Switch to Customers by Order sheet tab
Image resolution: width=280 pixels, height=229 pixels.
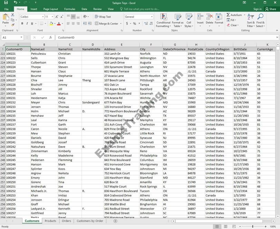pos(90,221)
